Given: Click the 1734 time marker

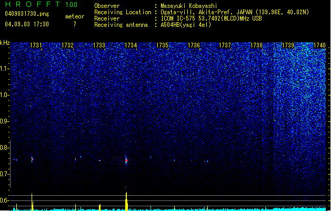Looking at the screenshot, I should point(131,45).
